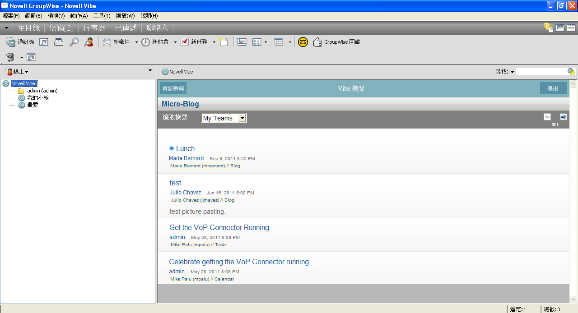The height and width of the screenshot is (313, 578).
Task: Select 最愛 in the folder tree
Action: point(33,105)
